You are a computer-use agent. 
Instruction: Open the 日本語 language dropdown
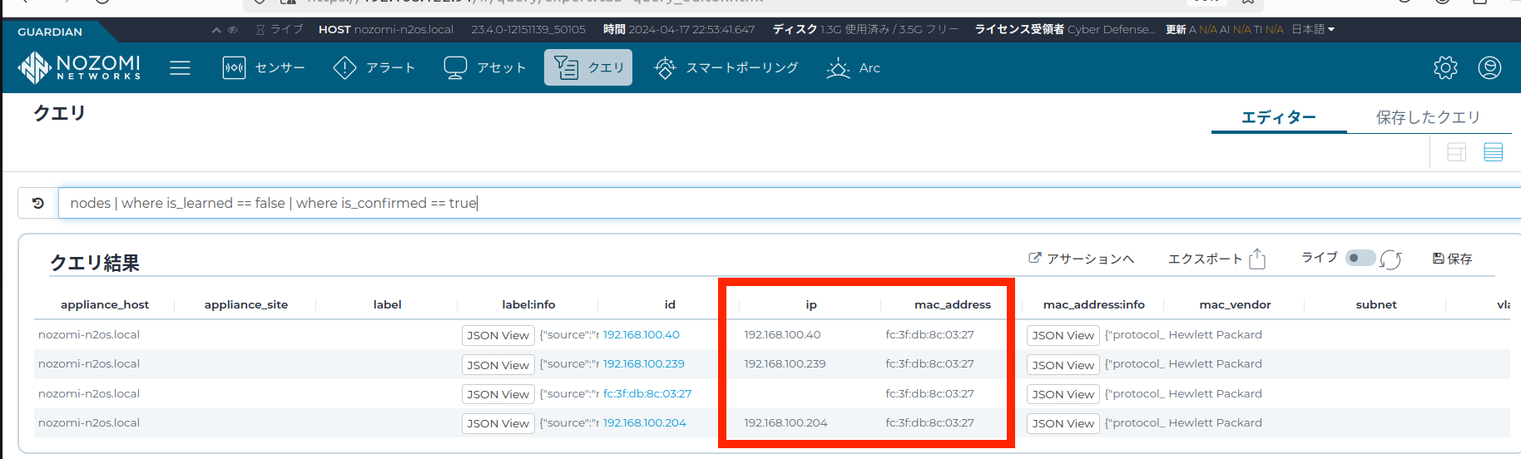[1313, 29]
